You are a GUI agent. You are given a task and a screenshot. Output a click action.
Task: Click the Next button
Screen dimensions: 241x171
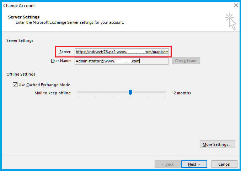coord(194,164)
